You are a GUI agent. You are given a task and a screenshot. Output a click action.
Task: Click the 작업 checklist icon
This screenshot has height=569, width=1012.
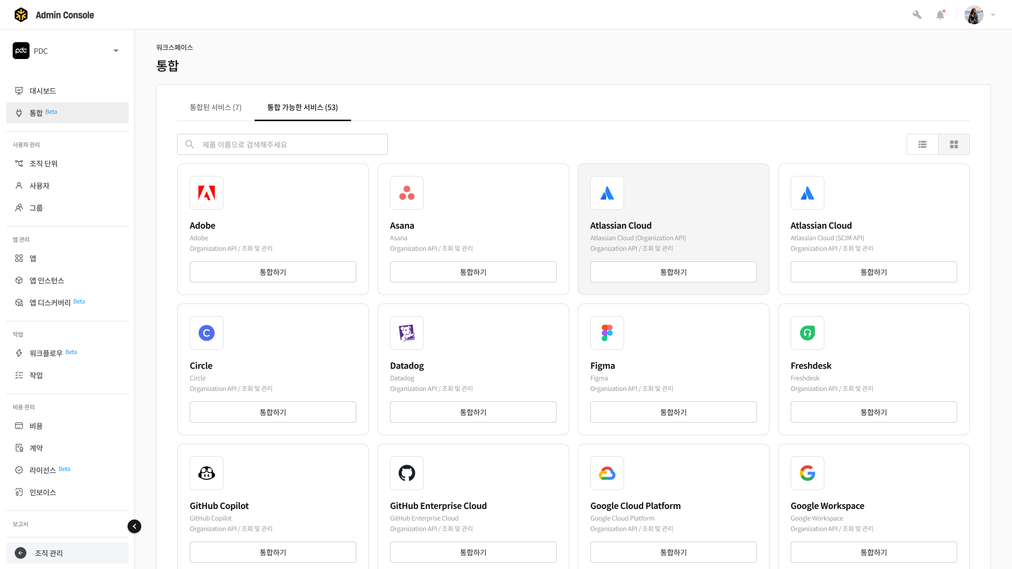pos(19,375)
